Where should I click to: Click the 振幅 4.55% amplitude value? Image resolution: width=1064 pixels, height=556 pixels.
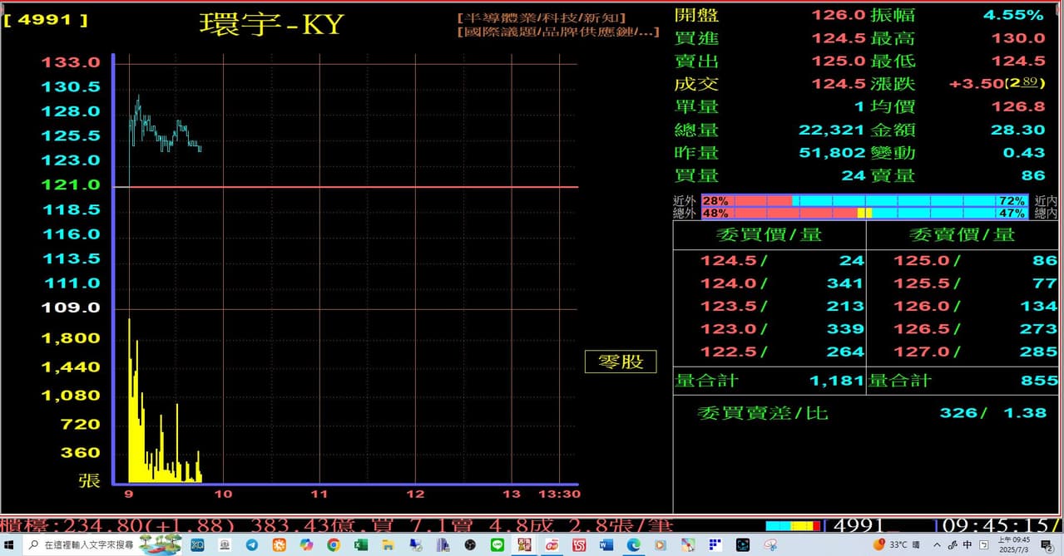click(1013, 15)
